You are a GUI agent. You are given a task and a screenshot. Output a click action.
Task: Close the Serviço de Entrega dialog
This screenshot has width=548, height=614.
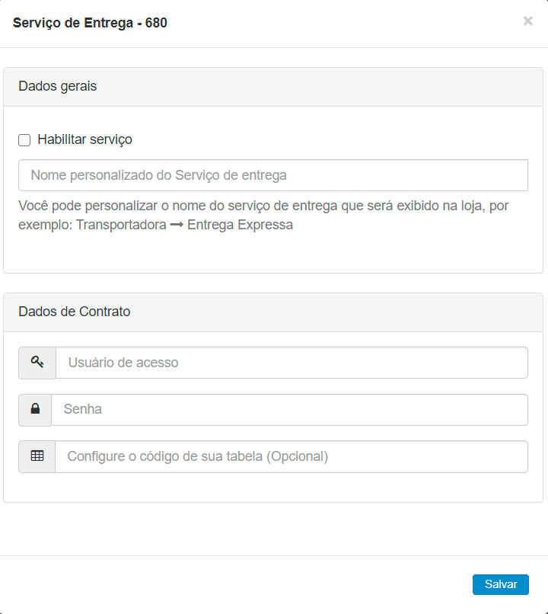click(x=527, y=21)
